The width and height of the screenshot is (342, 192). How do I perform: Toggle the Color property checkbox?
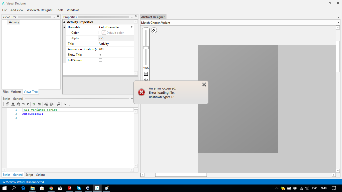coord(100,32)
